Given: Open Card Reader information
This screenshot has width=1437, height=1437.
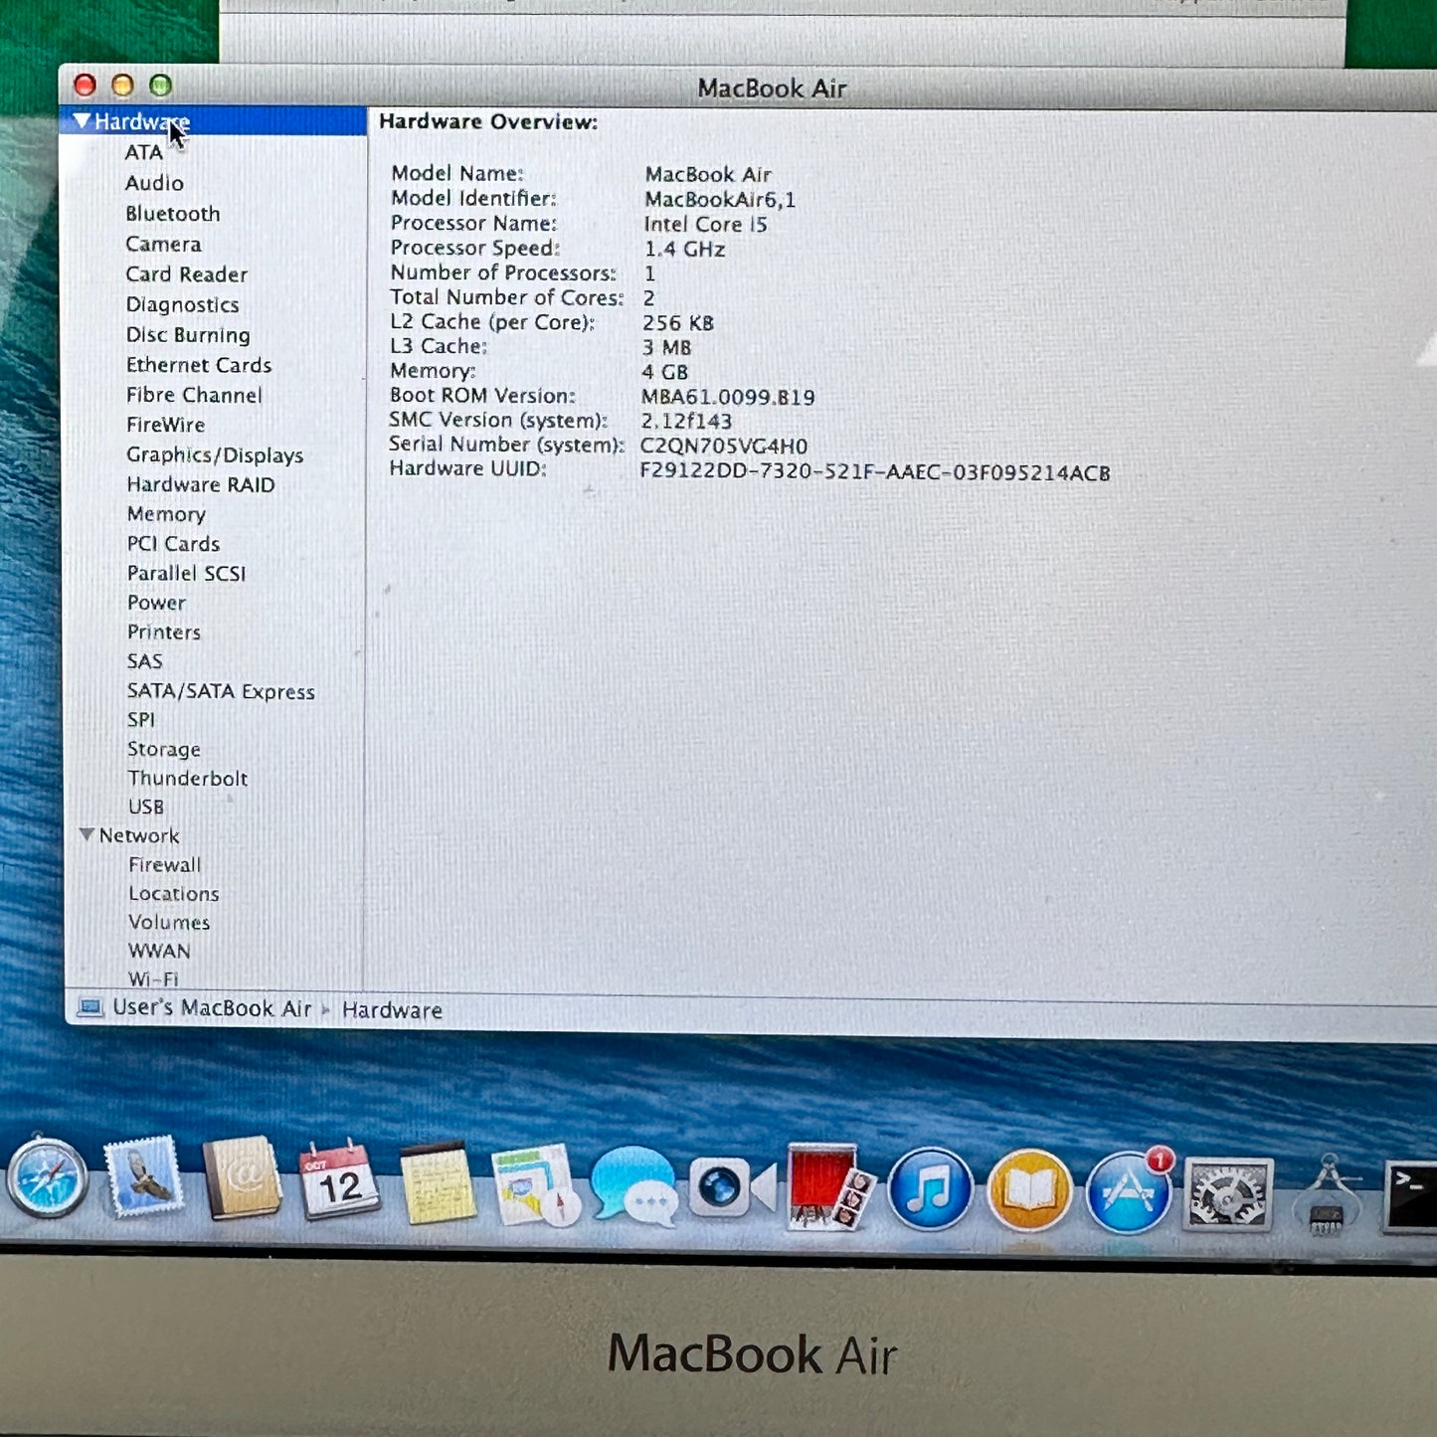Looking at the screenshot, I should 186,274.
